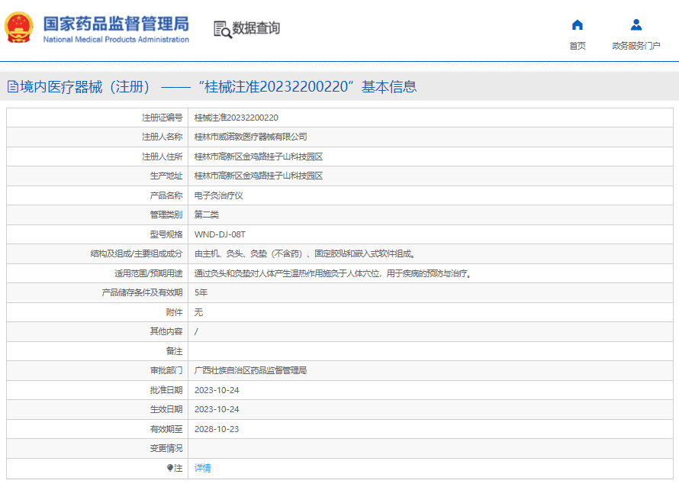679x484 pixels.
Task: Click page title 境内医疗器械（注册）基本信息
Action: [218, 87]
